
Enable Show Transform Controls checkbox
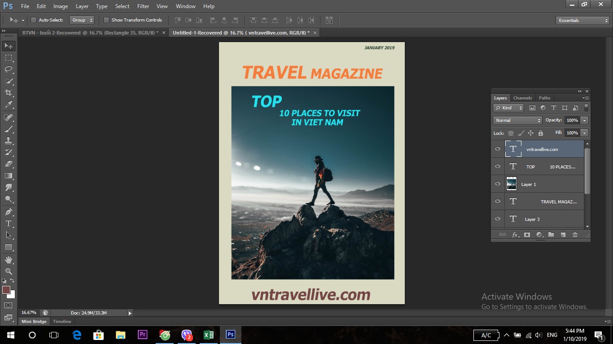click(106, 20)
